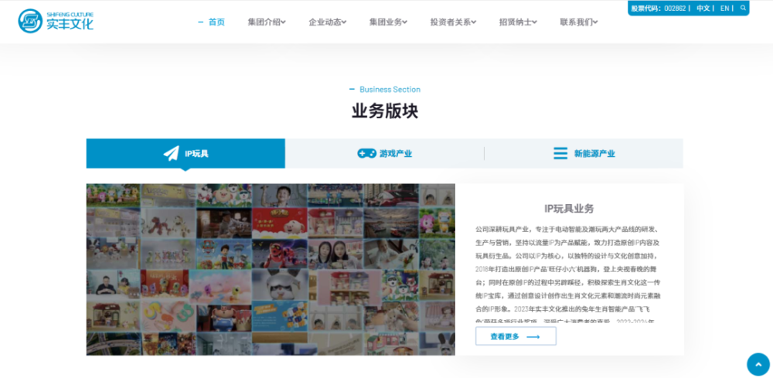
Task: Click the 查看更多 button
Action: pyautogui.click(x=516, y=336)
